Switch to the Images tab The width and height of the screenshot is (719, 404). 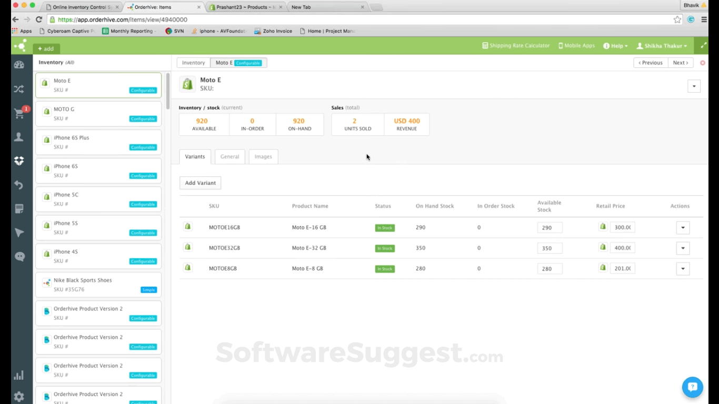pos(263,157)
